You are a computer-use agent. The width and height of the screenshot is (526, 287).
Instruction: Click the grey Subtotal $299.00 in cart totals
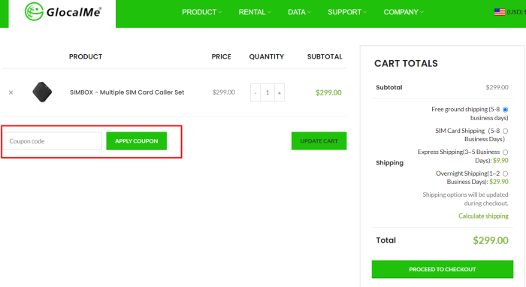click(497, 87)
